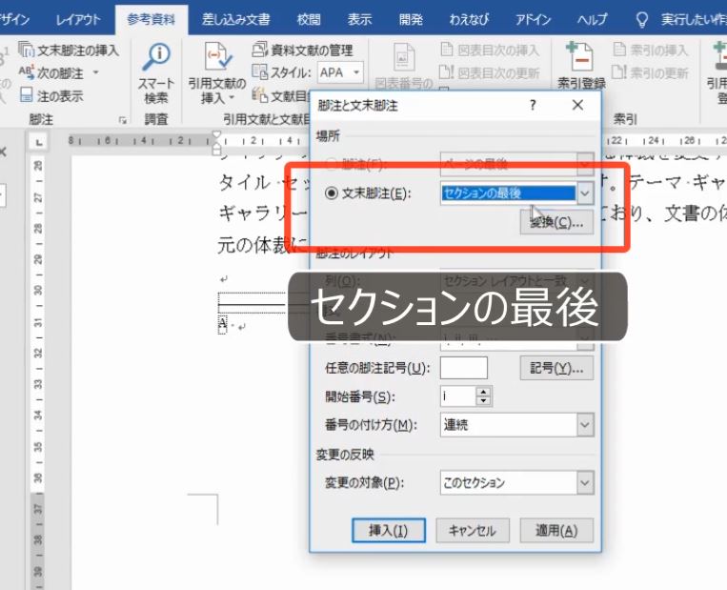The width and height of the screenshot is (727, 590).
Task: Click the 適用(A) (Apply) button
Action: tap(556, 530)
